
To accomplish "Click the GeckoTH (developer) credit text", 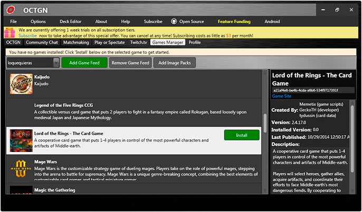I will click(x=319, y=110).
